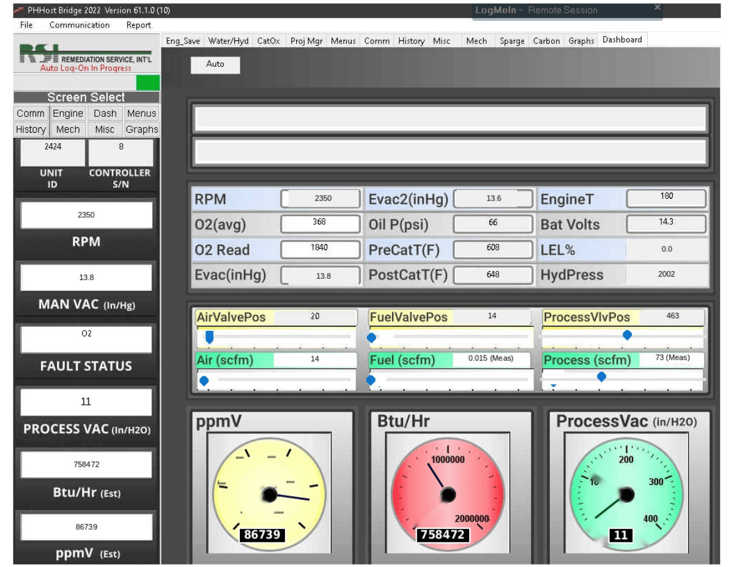Open the File menu

click(x=26, y=25)
